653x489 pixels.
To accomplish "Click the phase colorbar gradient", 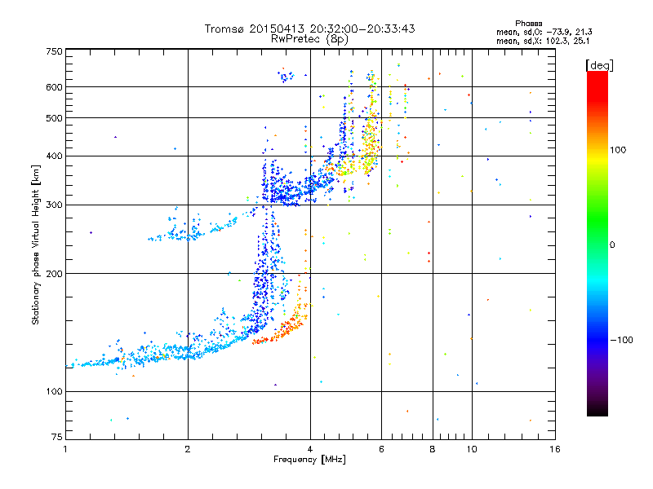I will click(597, 244).
